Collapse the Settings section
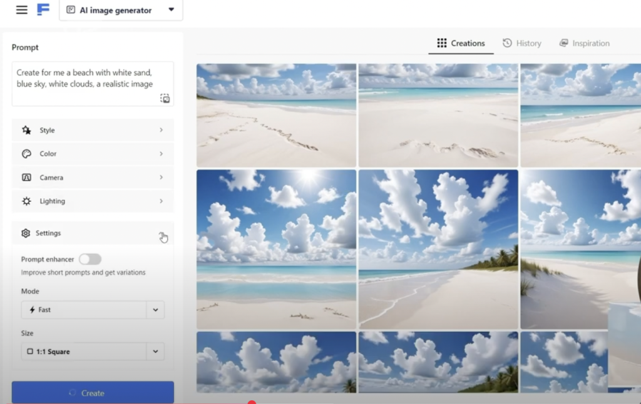Screen dimensions: 641x404 point(93,233)
